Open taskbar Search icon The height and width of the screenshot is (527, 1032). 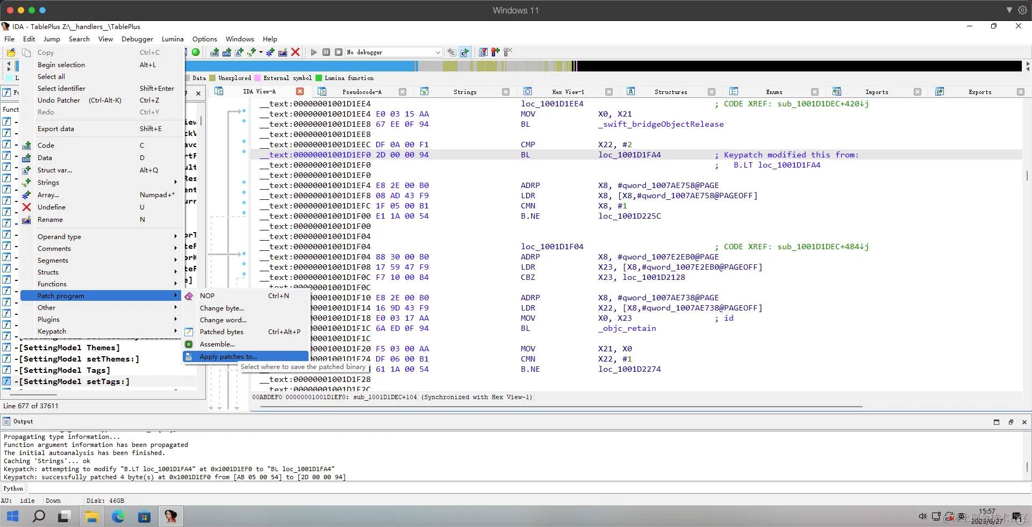pyautogui.click(x=39, y=517)
